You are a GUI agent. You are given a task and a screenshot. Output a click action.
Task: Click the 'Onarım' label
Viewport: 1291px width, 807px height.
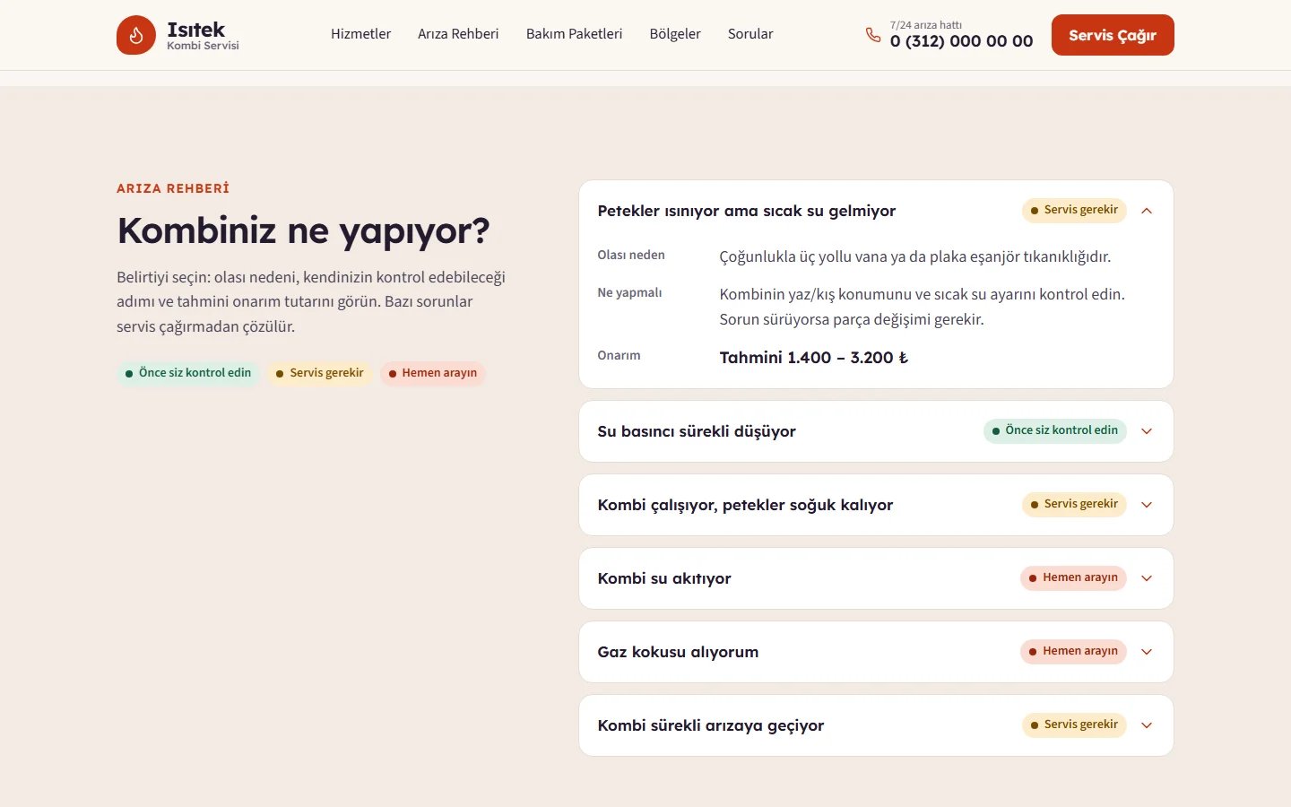tap(619, 356)
